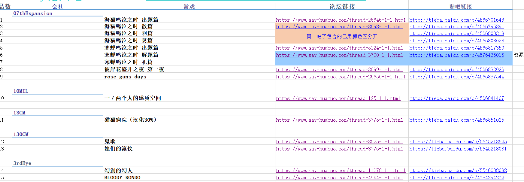Screen dimensions: 524x182
Task: Click the game cell 猫猫病院（汉化30%）
Action: 189,120
